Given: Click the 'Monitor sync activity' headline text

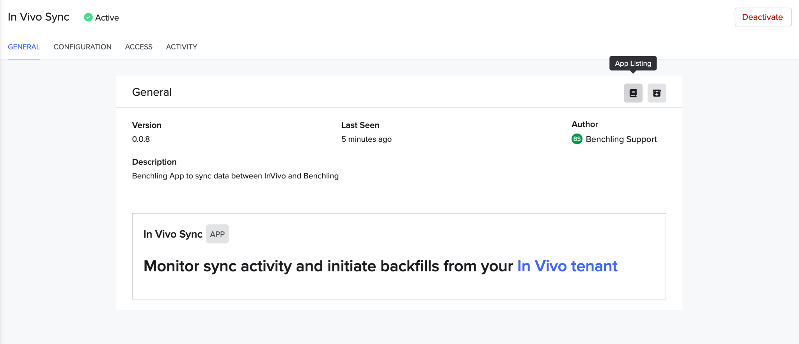Looking at the screenshot, I should point(328,266).
